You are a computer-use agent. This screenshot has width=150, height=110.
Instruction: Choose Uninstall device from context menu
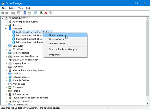tap(65, 44)
